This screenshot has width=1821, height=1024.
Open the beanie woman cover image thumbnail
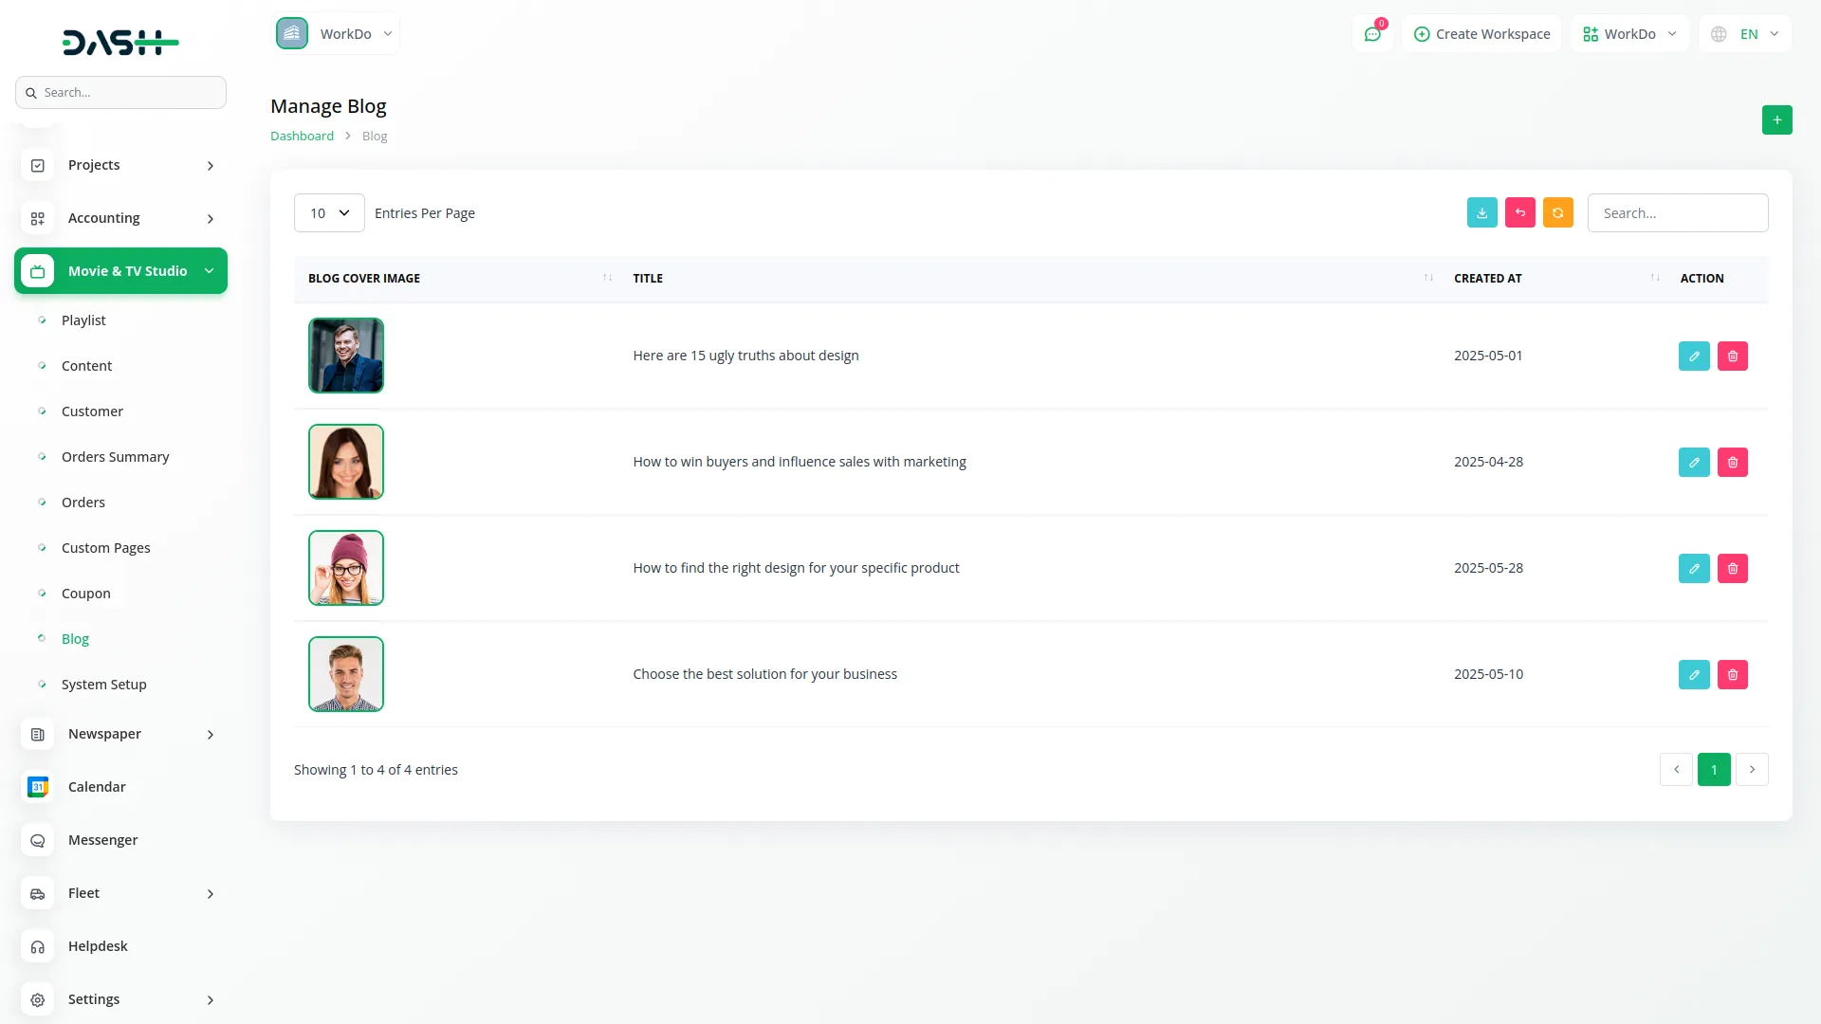coord(346,568)
